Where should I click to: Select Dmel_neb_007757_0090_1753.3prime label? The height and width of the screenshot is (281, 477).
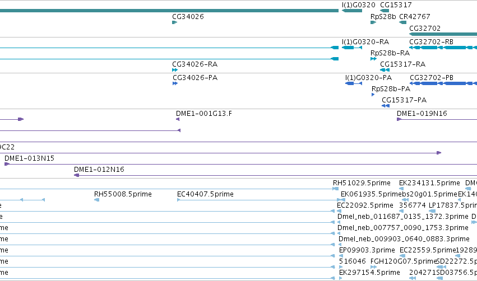point(403,228)
